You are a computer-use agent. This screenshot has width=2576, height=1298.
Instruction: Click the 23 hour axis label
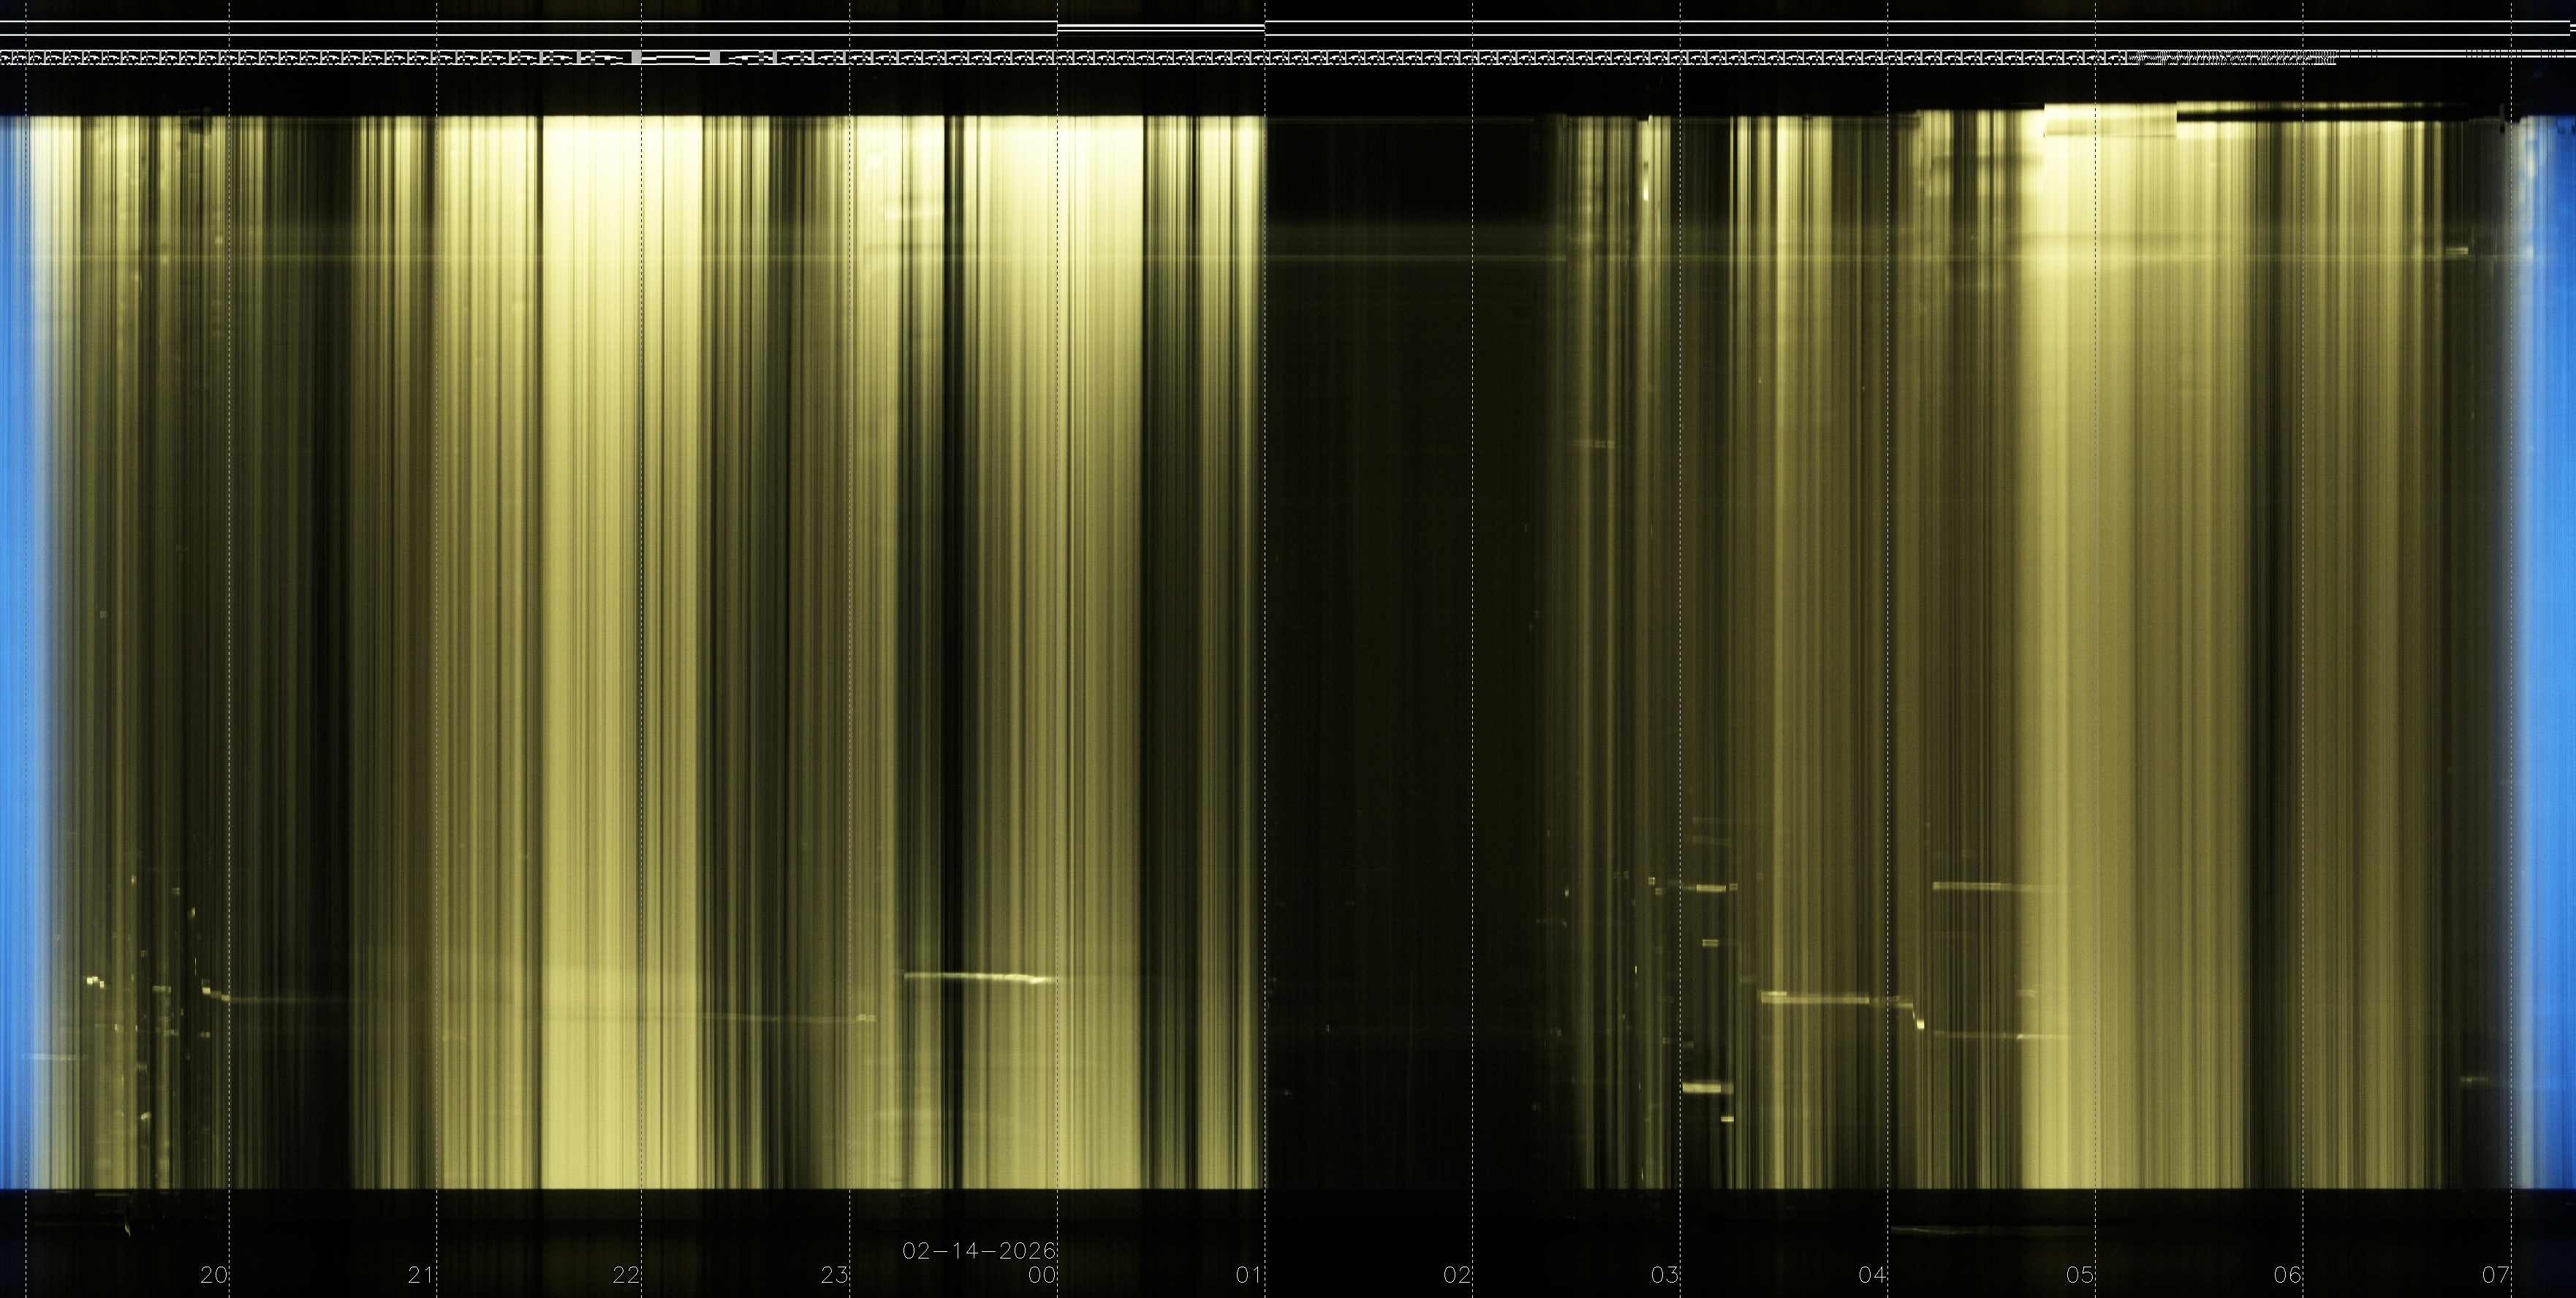(835, 1275)
